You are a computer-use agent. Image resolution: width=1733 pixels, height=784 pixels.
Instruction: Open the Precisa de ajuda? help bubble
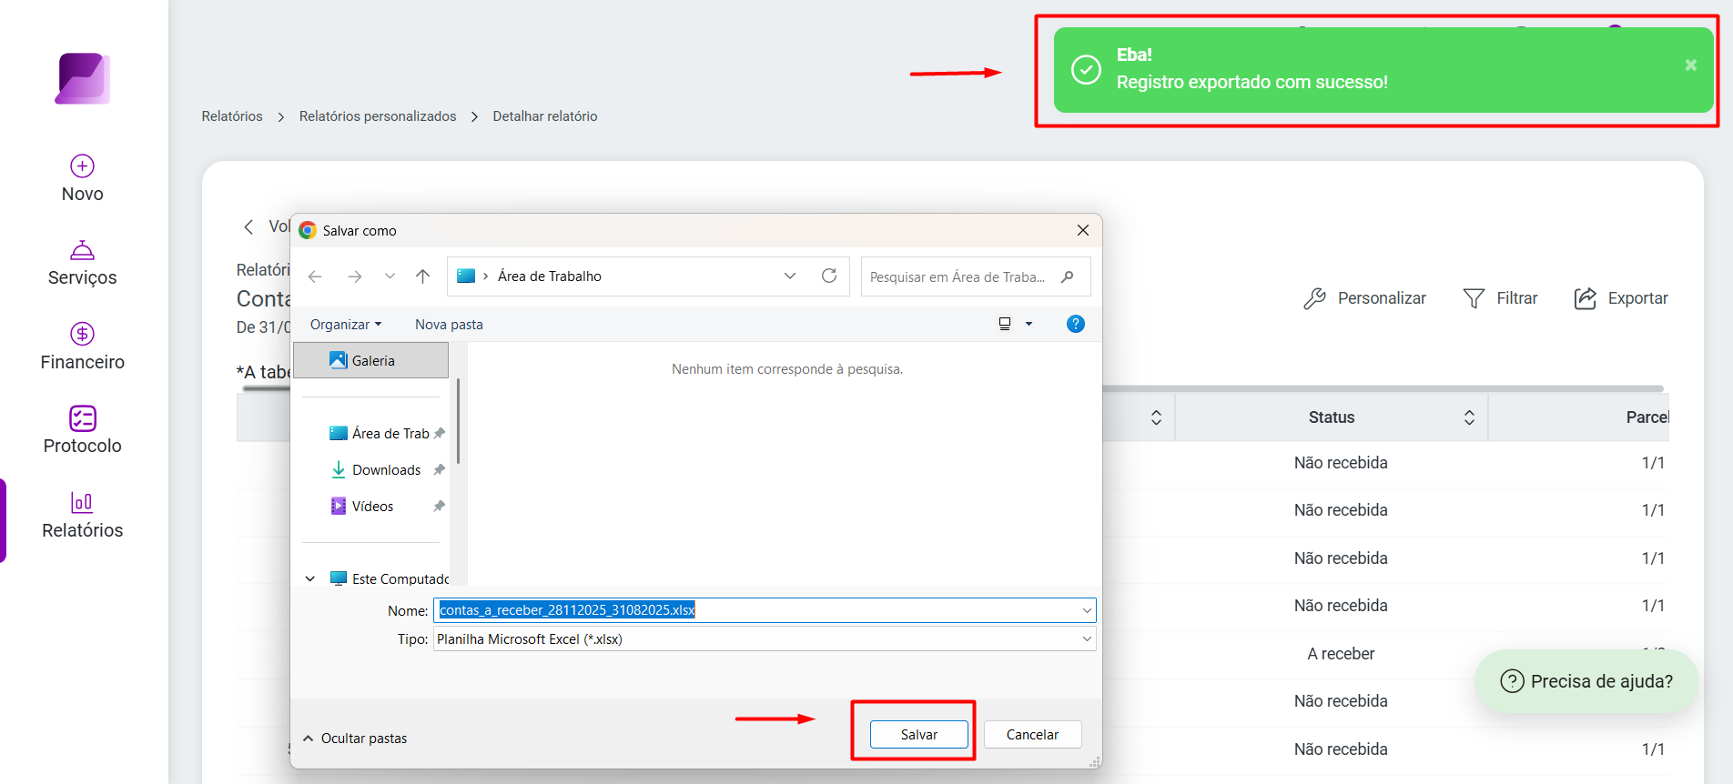point(1586,681)
